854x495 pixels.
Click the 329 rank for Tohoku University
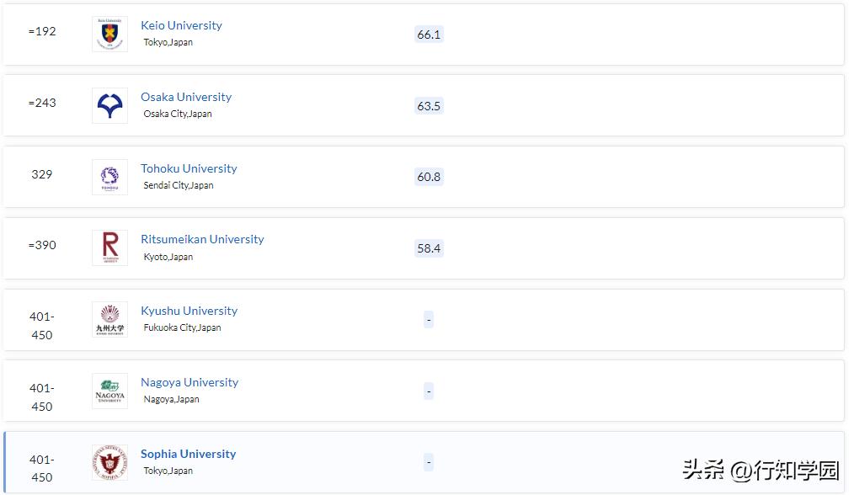tap(42, 174)
